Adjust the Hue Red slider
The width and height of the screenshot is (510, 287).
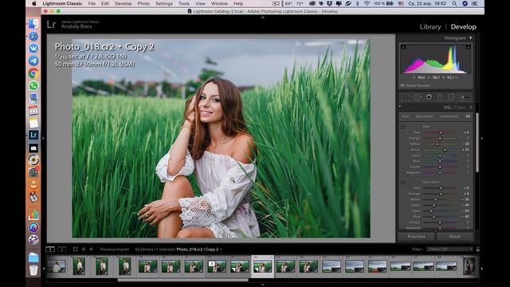[441, 133]
